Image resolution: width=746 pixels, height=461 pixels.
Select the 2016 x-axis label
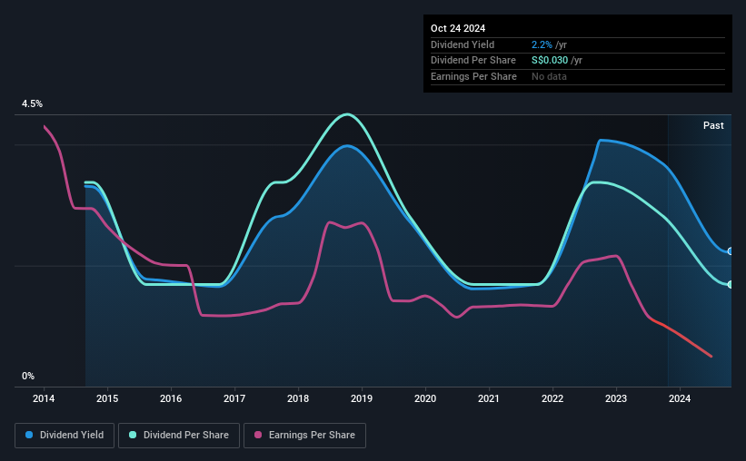pyautogui.click(x=171, y=398)
